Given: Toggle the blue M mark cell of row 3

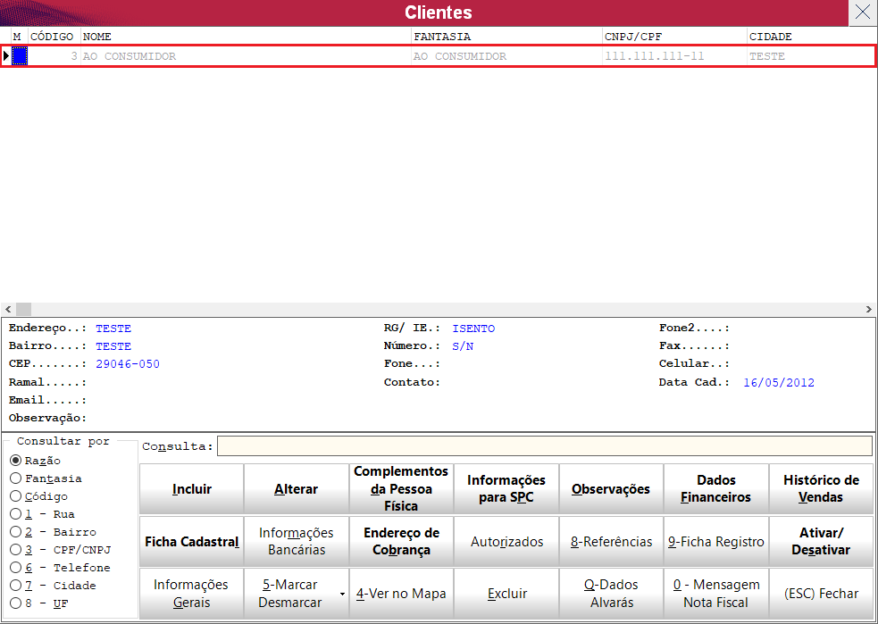Looking at the screenshot, I should point(20,56).
